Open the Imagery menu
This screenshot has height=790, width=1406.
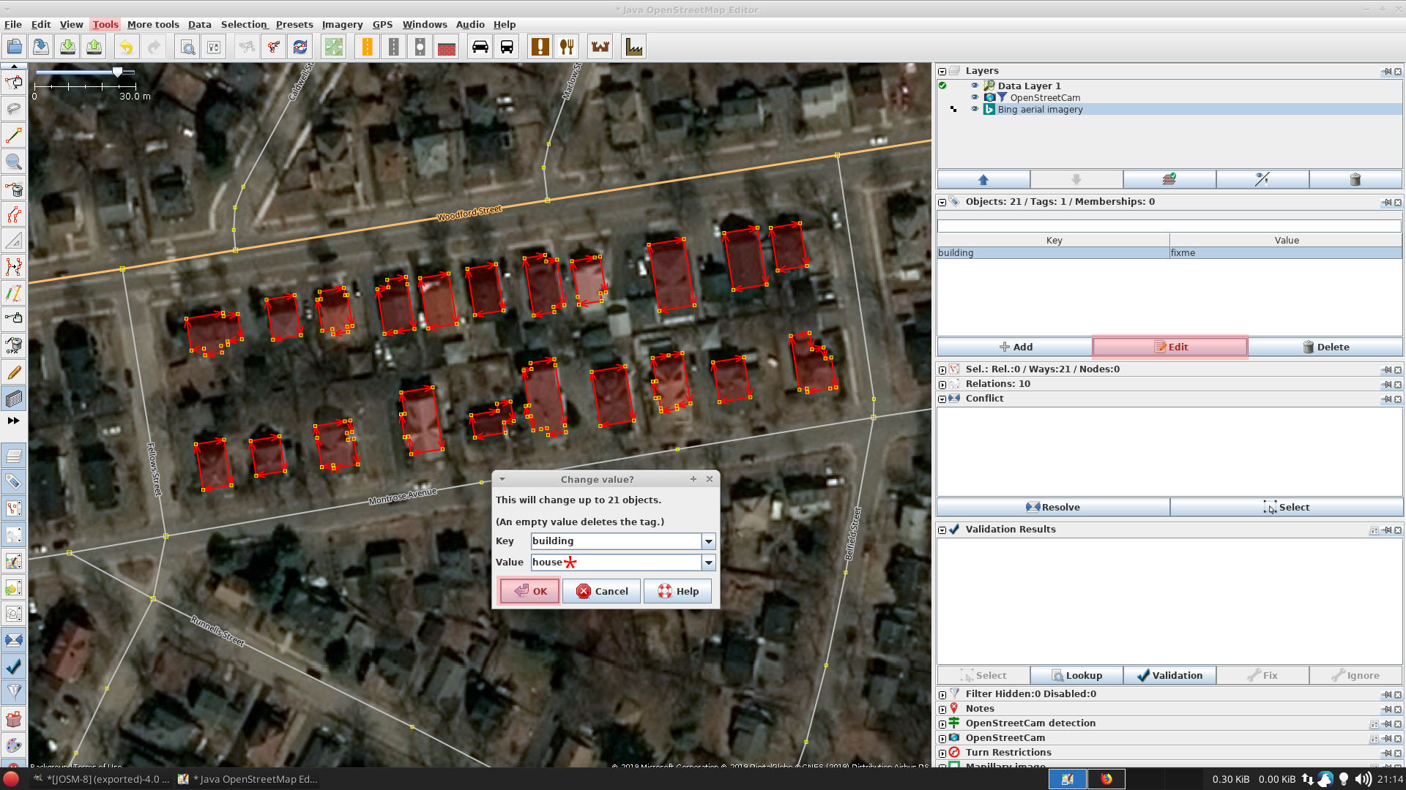(341, 24)
